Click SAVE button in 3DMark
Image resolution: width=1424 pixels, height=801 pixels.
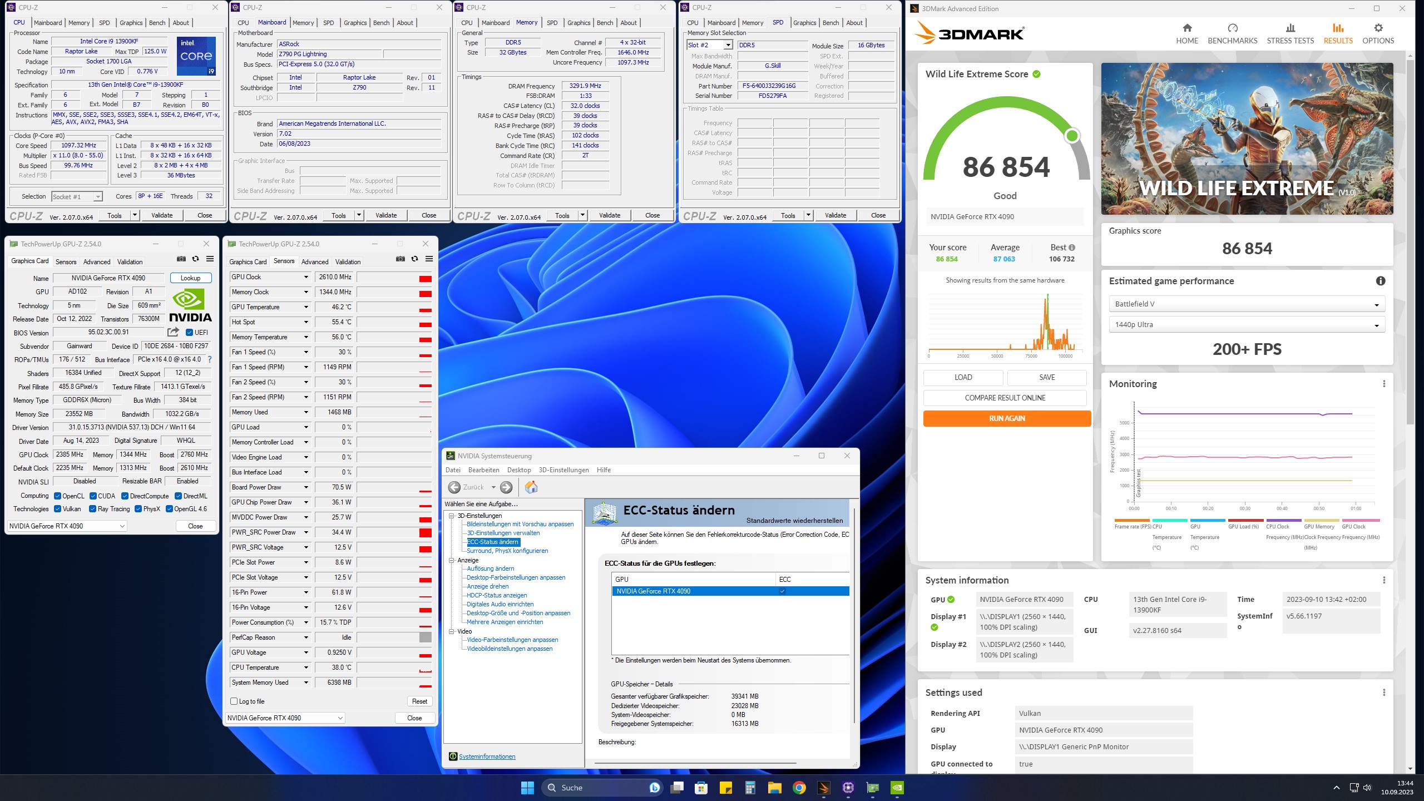coord(1047,377)
